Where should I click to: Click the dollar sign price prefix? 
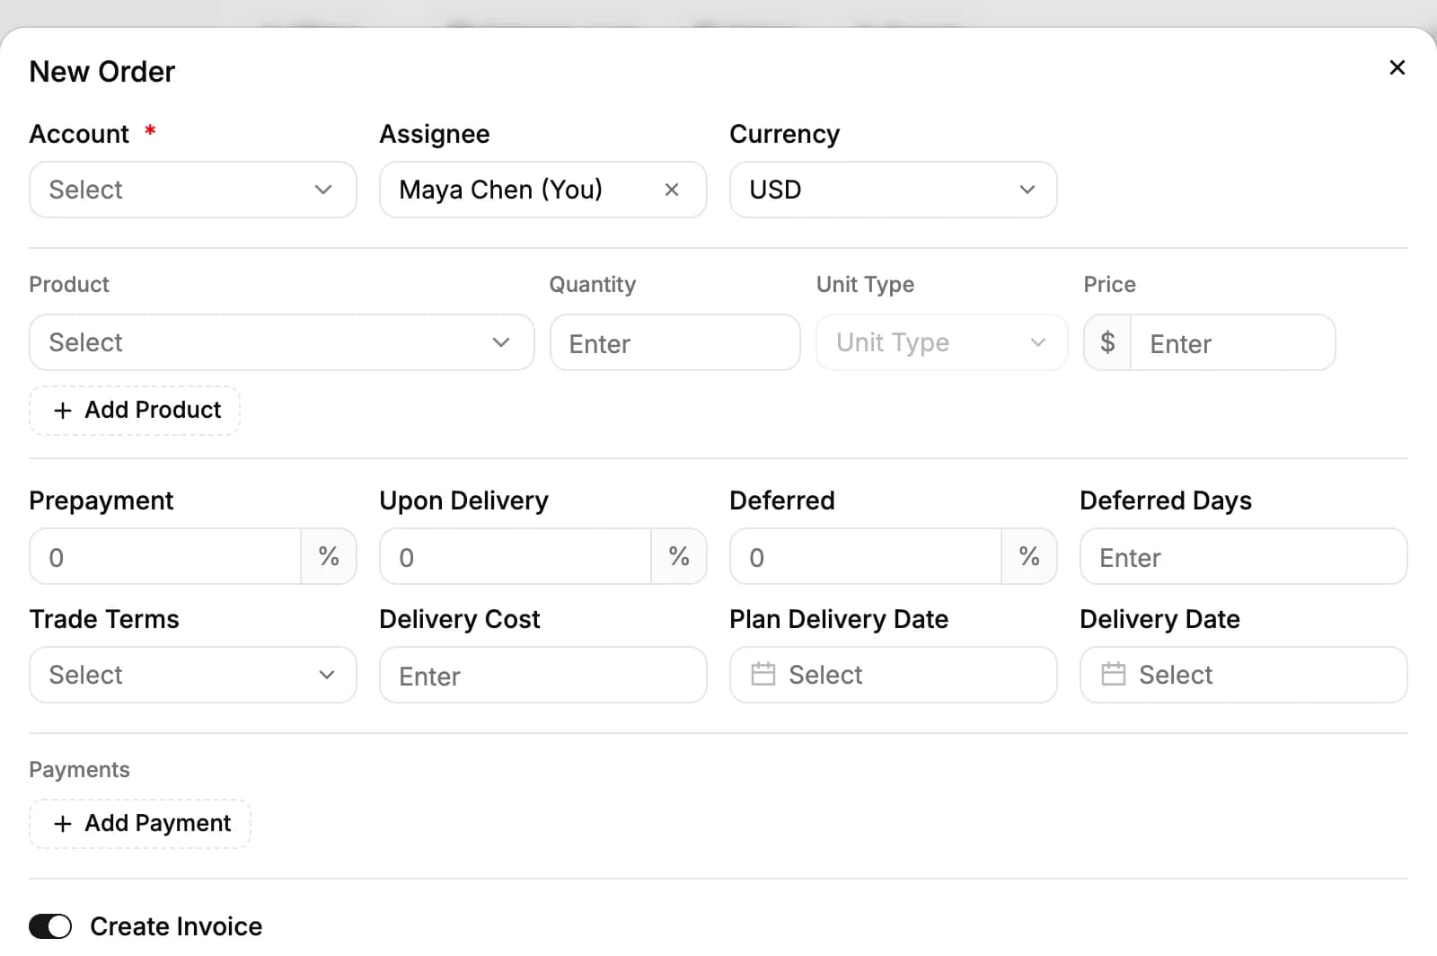[x=1107, y=342]
